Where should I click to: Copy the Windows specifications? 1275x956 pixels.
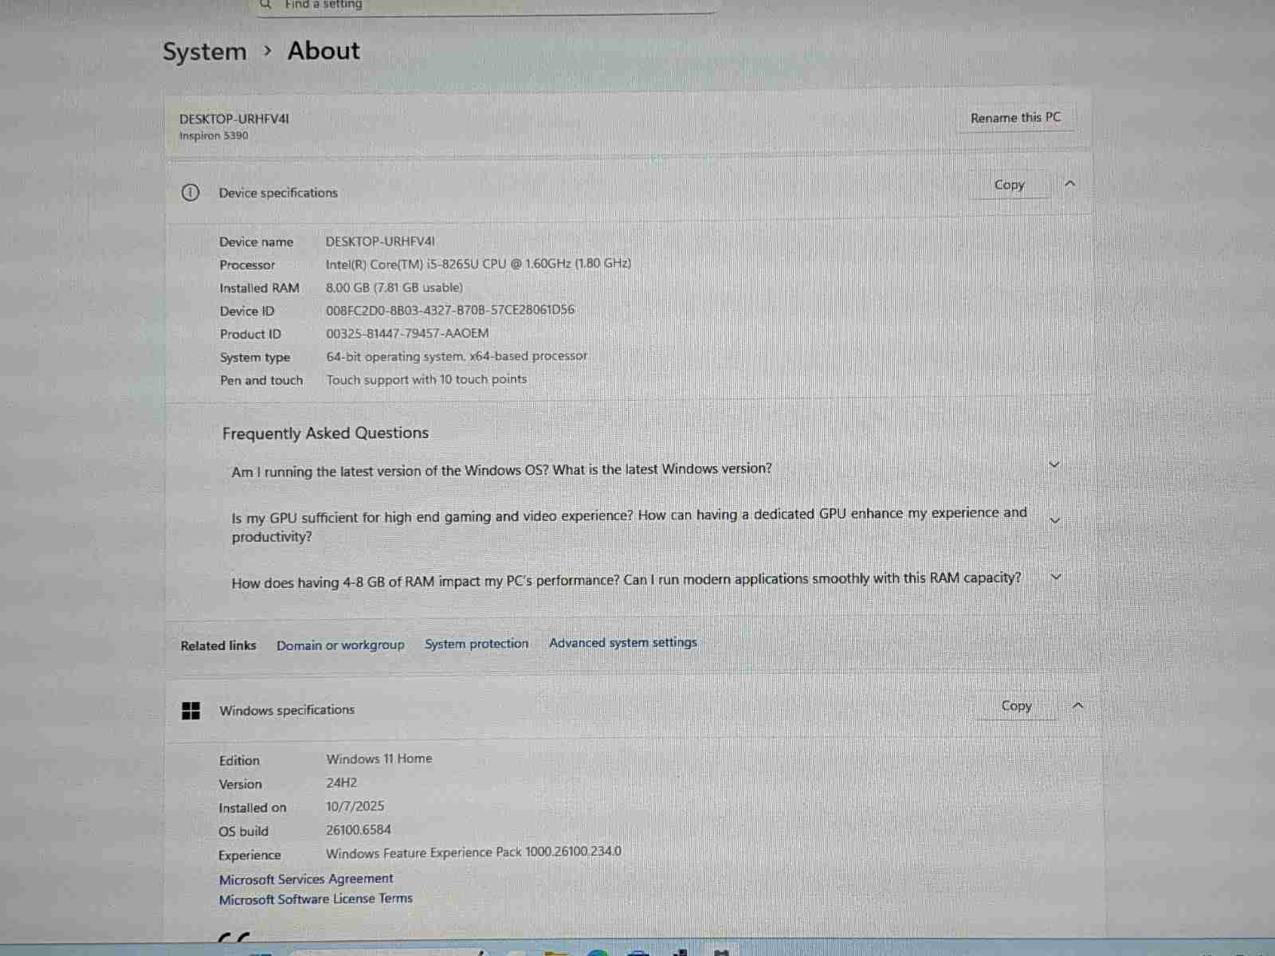(x=1016, y=706)
